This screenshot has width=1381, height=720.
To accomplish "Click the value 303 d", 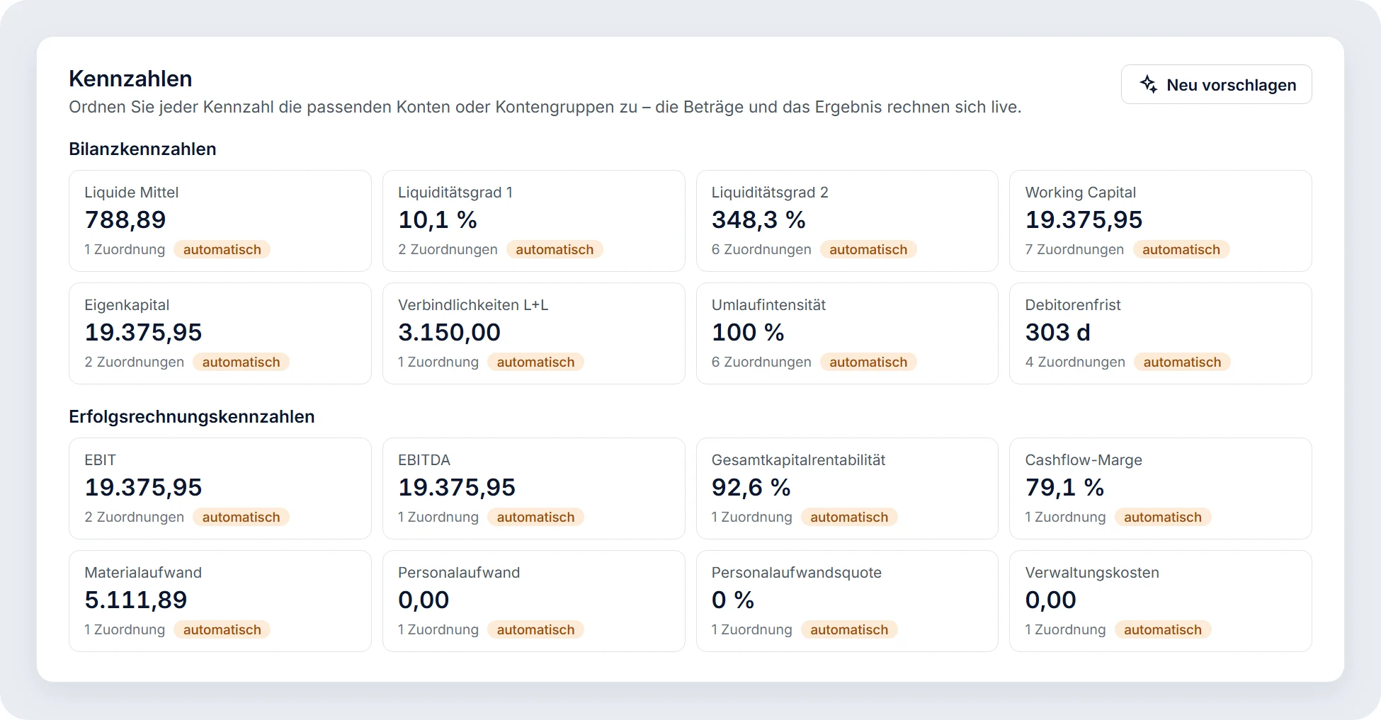I will (1057, 332).
